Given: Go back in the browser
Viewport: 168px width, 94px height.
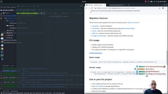Looking at the screenshot, I should (86, 8).
